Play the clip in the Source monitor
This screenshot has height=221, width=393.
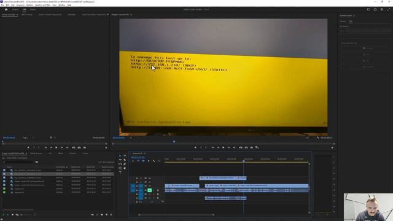click(x=56, y=147)
